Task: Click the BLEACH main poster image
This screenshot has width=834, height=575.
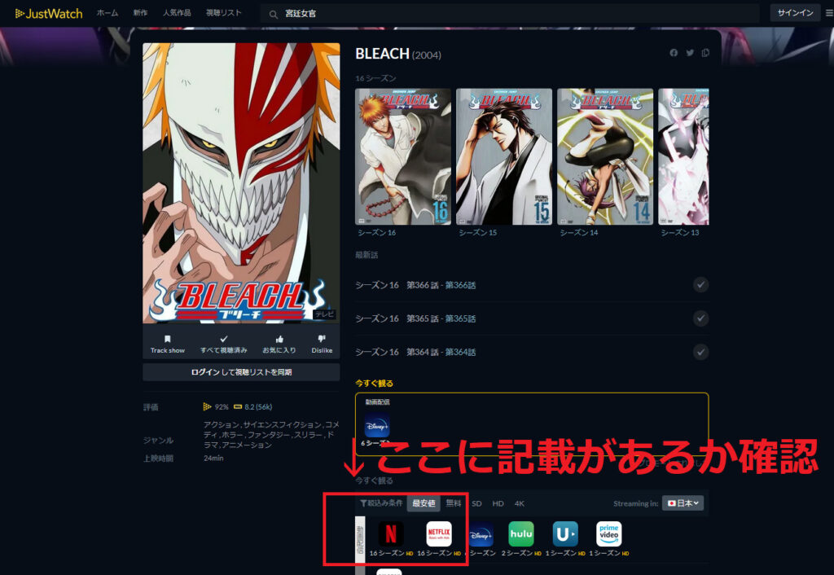Action: click(241, 183)
